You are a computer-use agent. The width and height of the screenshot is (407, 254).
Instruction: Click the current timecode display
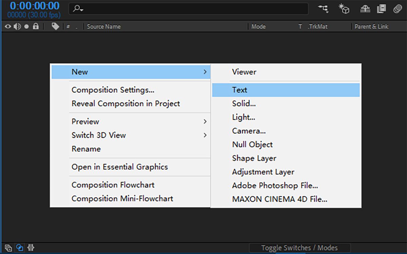pos(34,6)
